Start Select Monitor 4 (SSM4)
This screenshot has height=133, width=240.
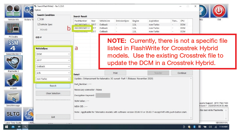13,45
